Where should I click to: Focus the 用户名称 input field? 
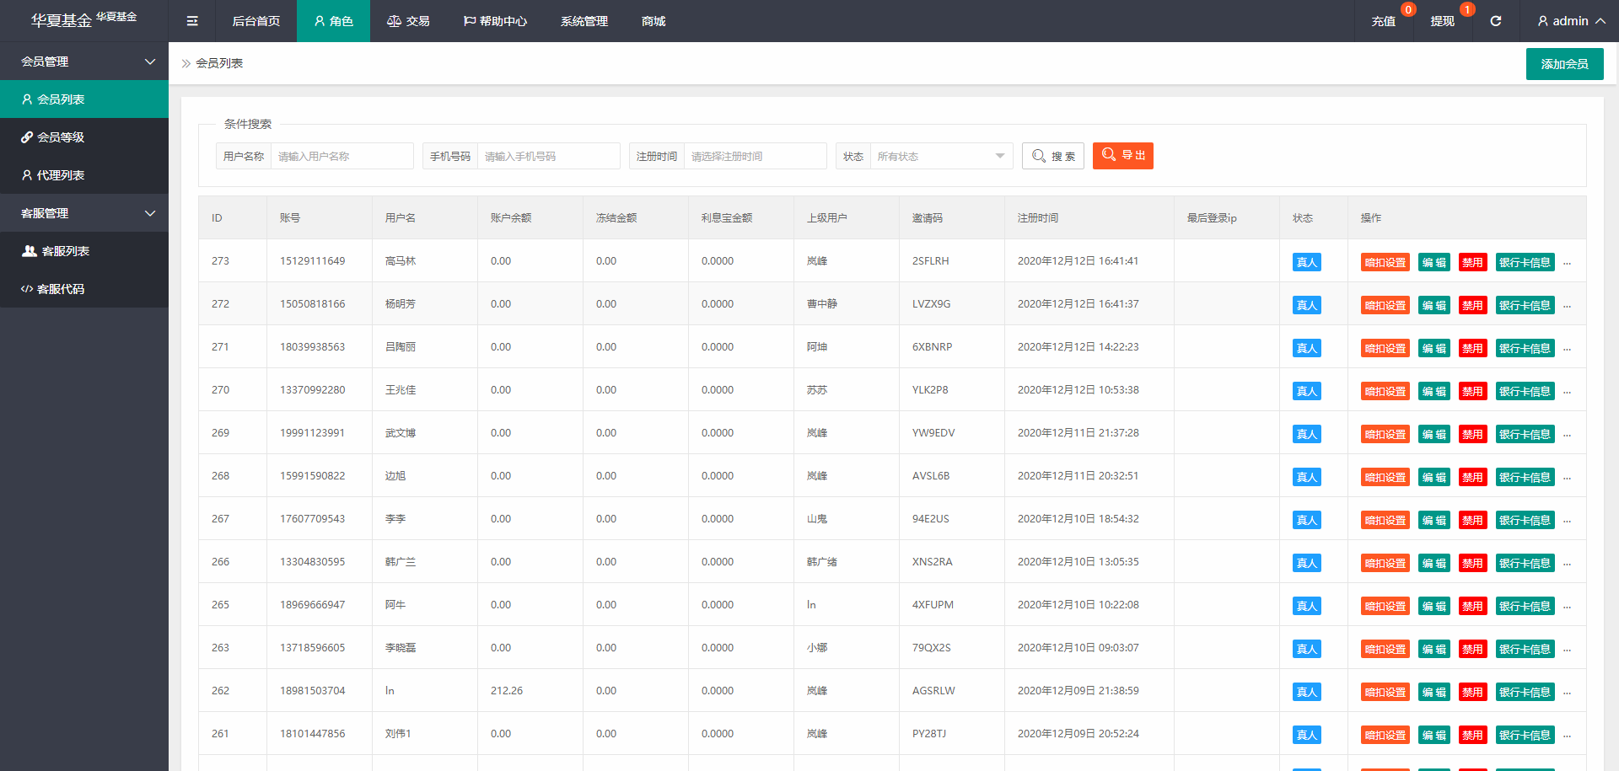point(342,156)
